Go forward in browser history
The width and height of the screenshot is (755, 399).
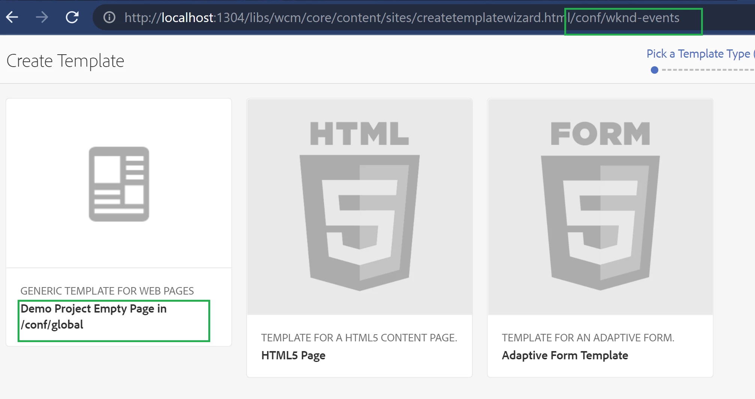[x=42, y=17]
